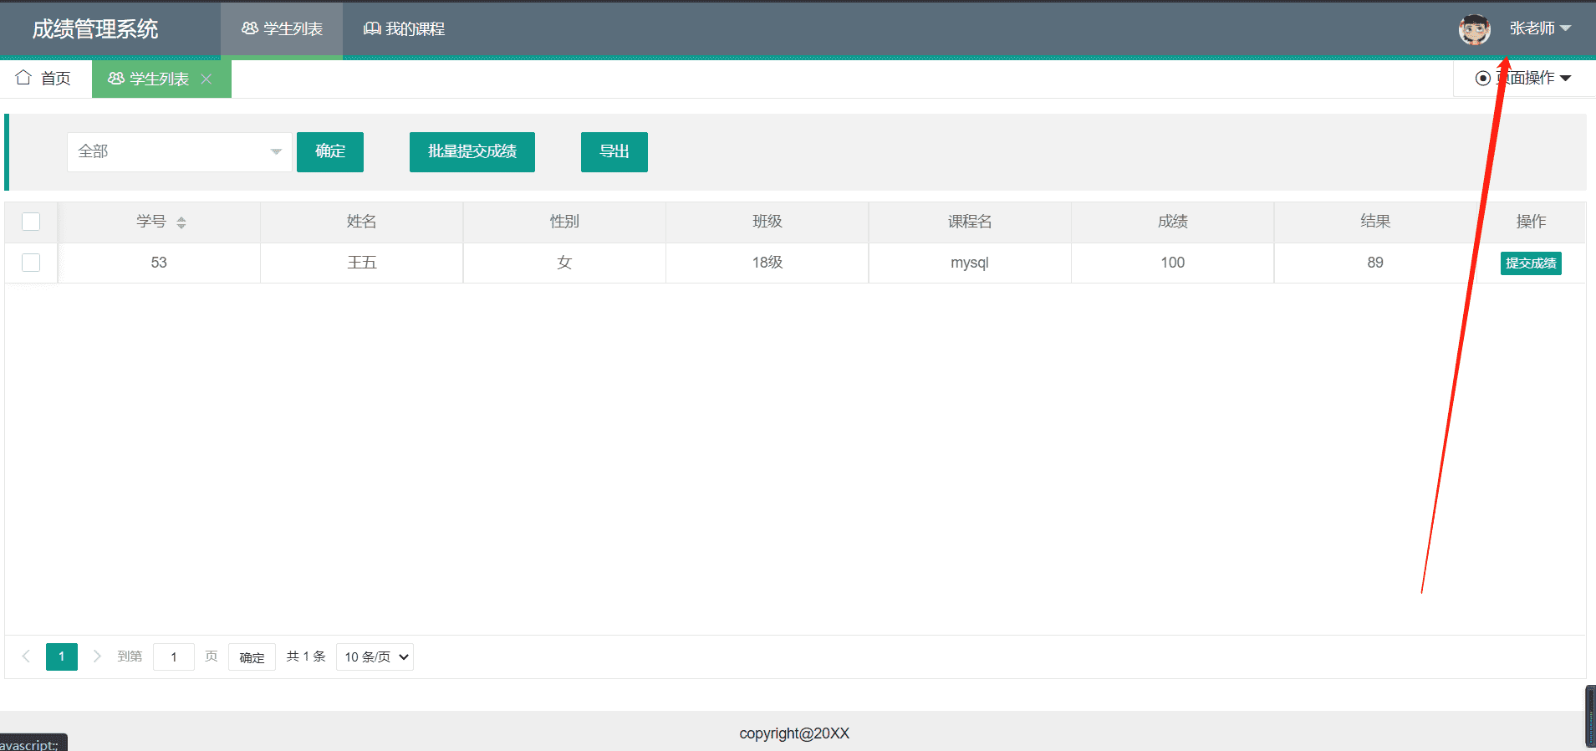The height and width of the screenshot is (751, 1596).
Task: Click the 共 1 条 total count text
Action: pyautogui.click(x=306, y=656)
